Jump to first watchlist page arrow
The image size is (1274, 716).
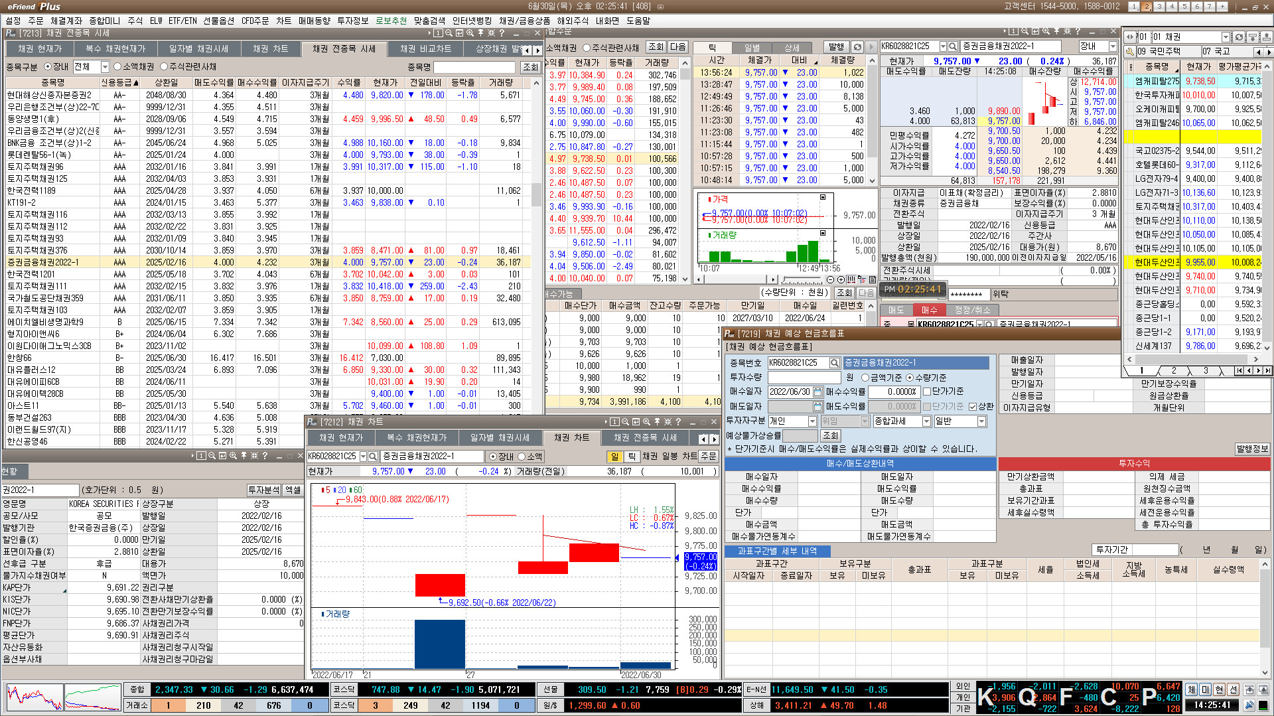(1239, 371)
